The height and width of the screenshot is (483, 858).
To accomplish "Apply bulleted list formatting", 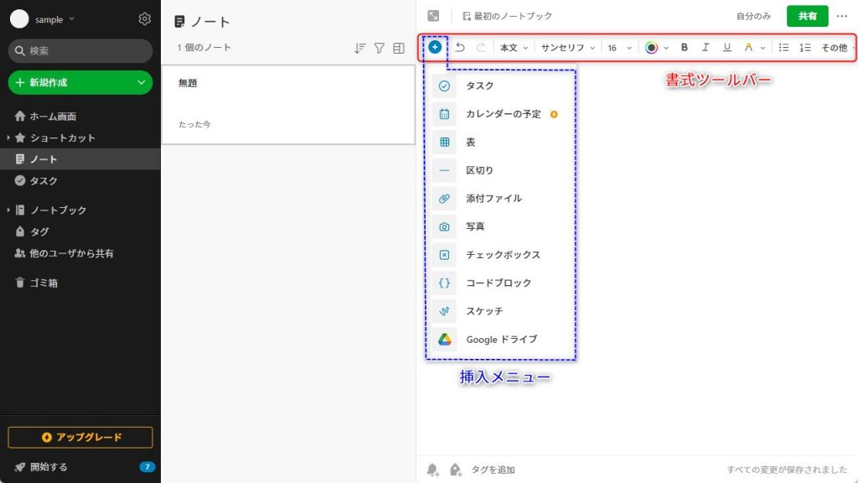I will 785,48.
